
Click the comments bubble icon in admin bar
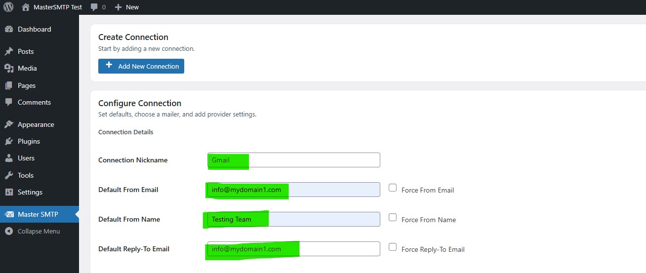pos(94,7)
